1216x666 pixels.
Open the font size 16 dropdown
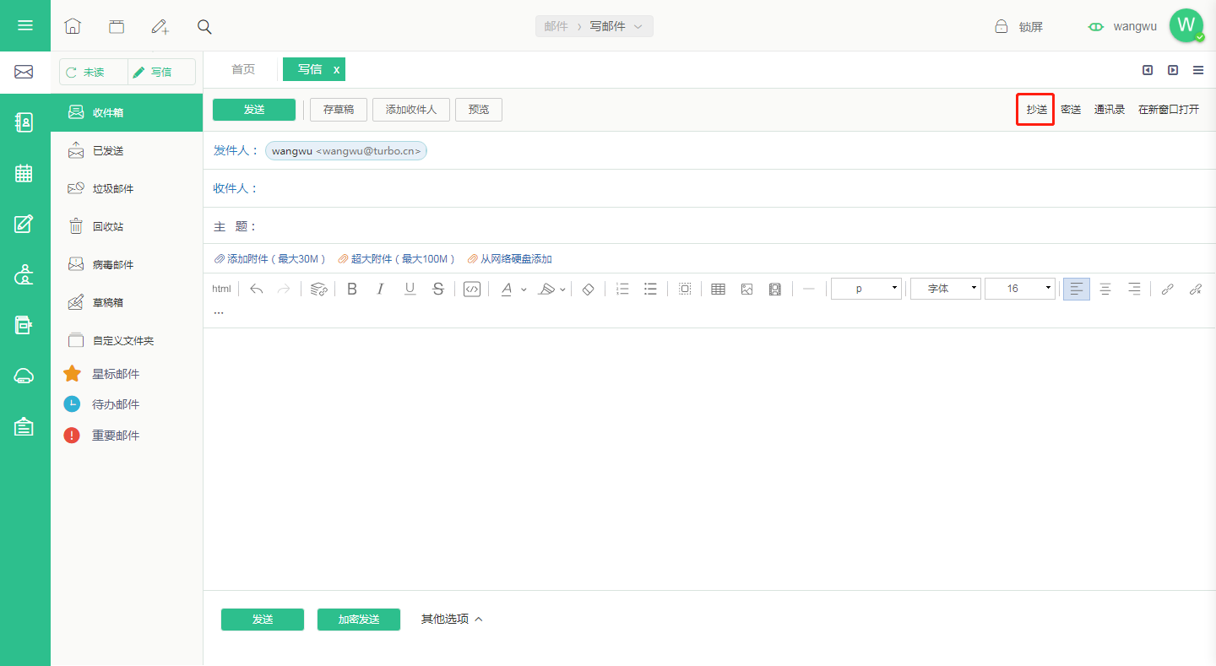[x=1020, y=289]
